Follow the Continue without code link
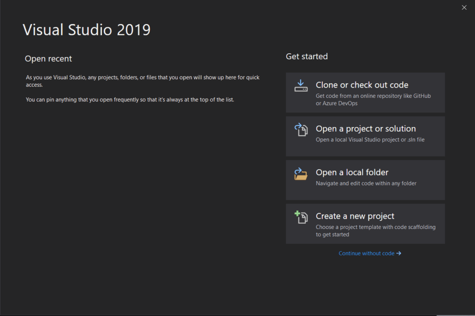This screenshot has height=316, width=475. (x=370, y=253)
